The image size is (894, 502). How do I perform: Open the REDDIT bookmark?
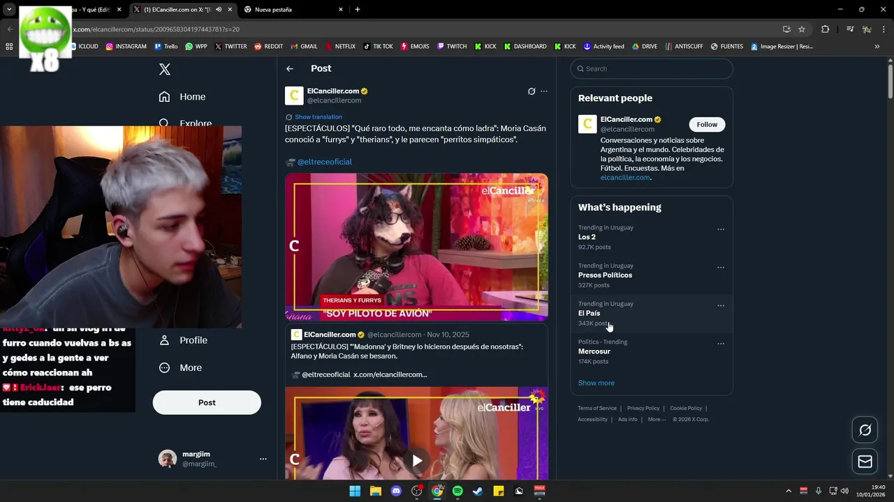[268, 47]
